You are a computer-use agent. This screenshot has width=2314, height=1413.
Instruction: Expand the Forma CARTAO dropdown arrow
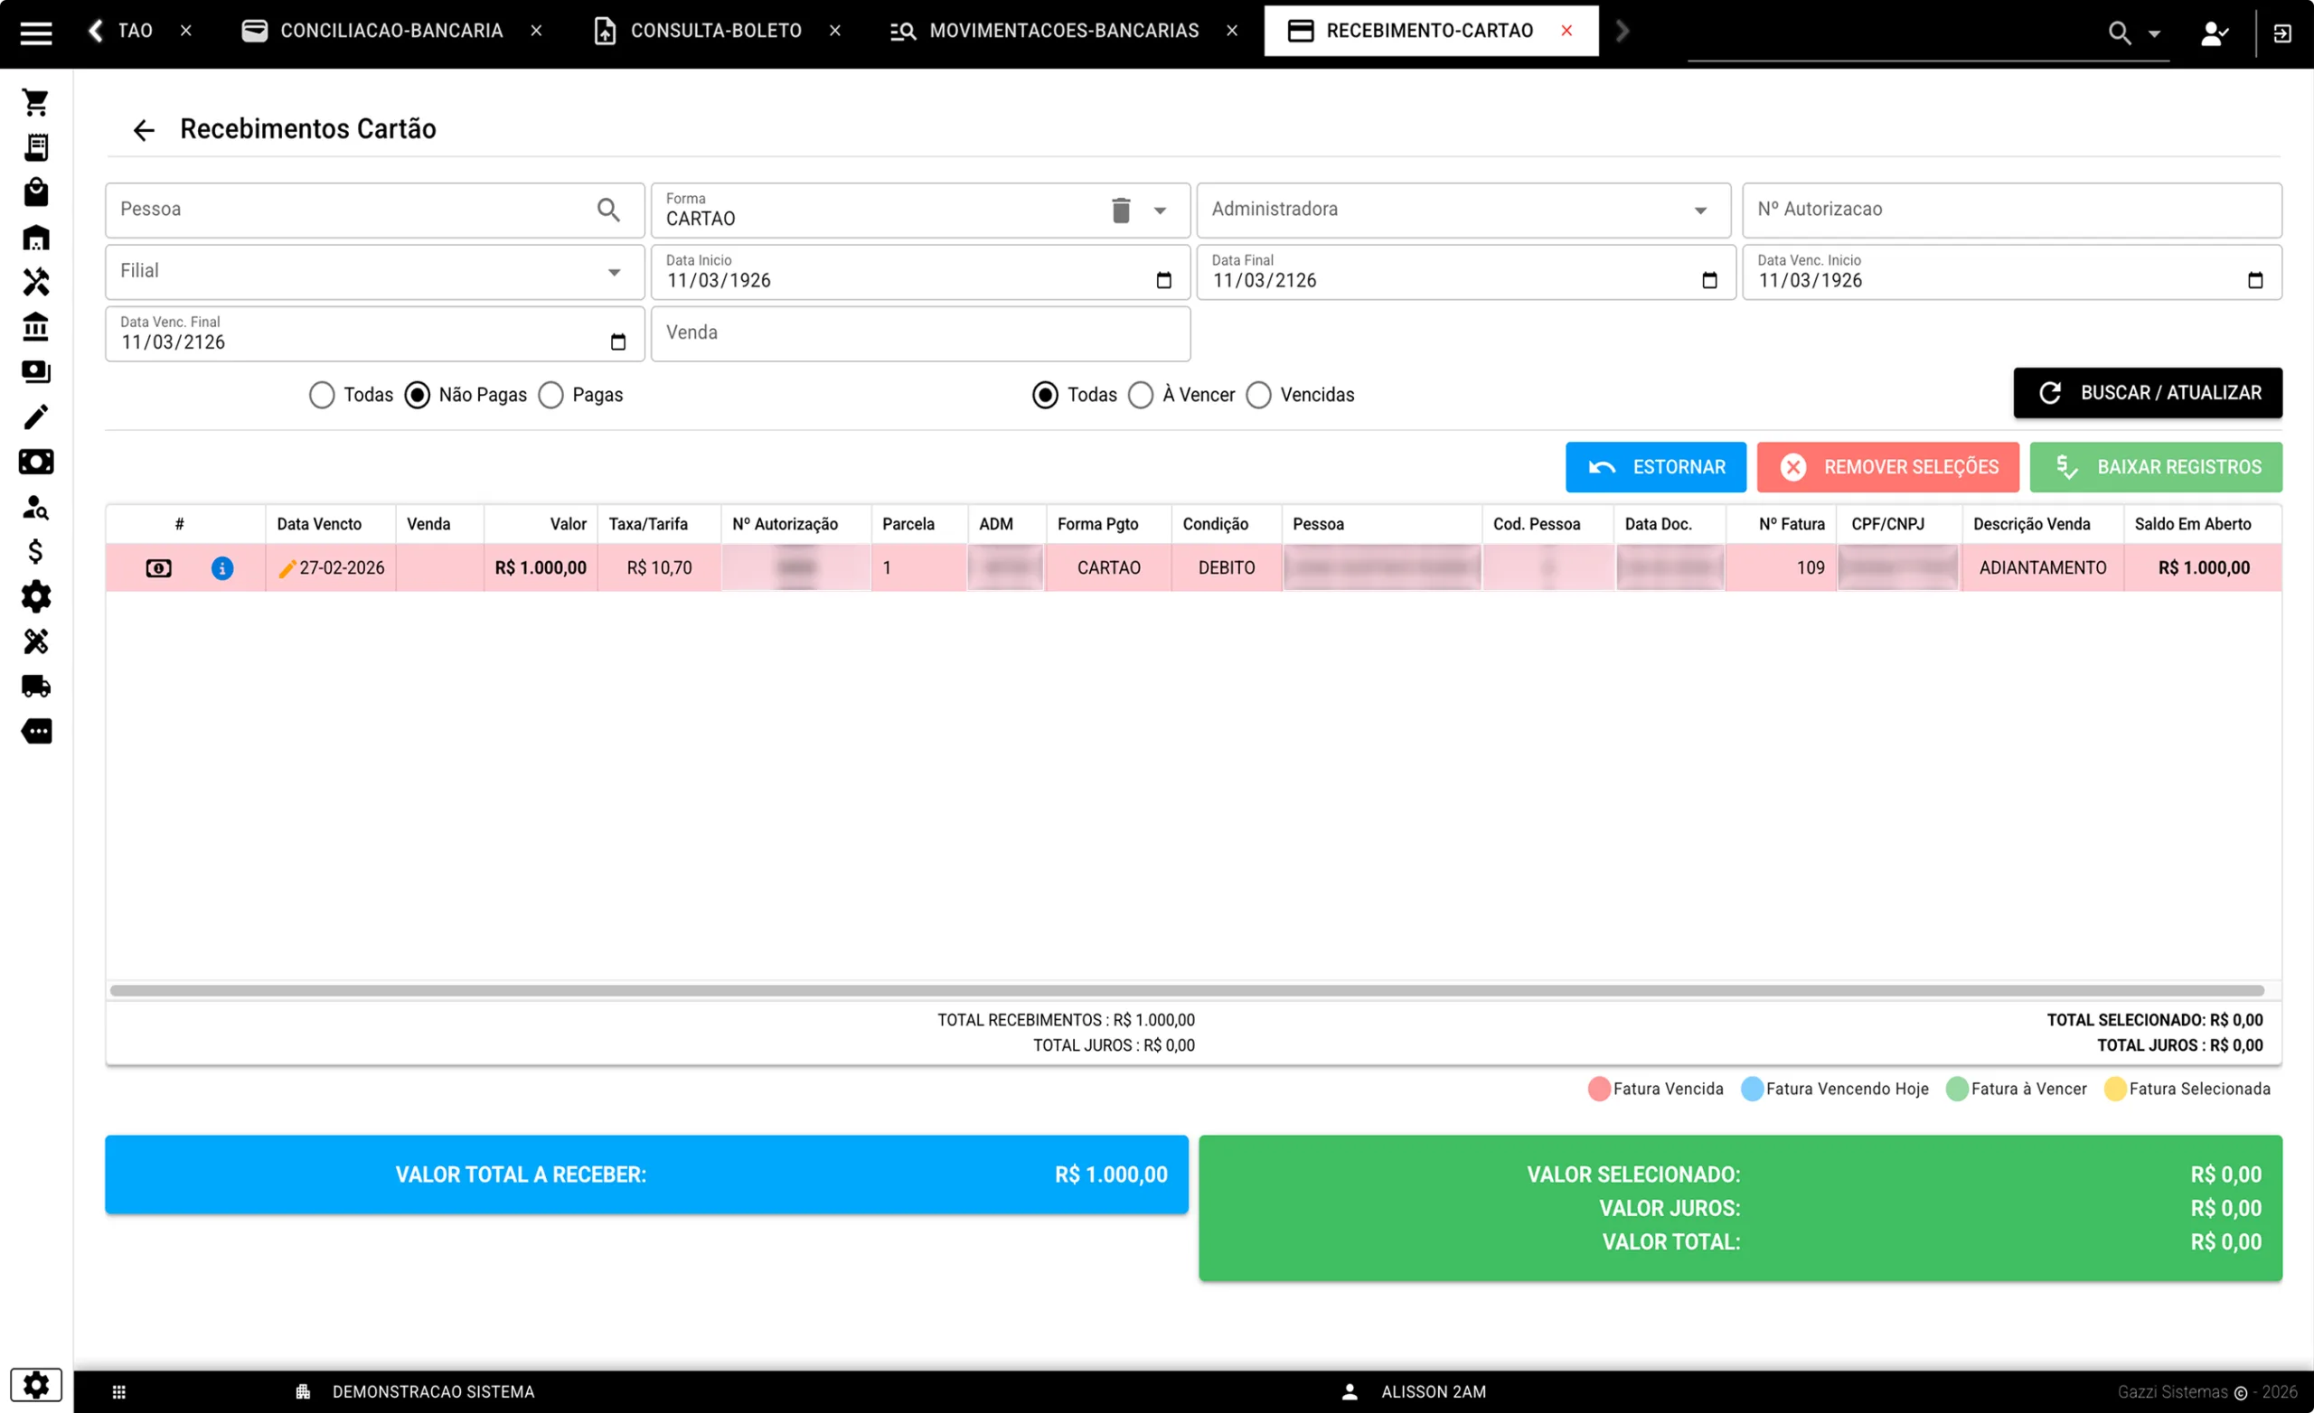pyautogui.click(x=1160, y=211)
